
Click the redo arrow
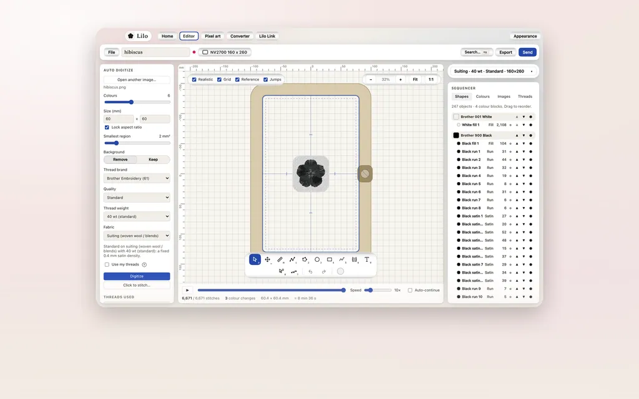(x=324, y=272)
